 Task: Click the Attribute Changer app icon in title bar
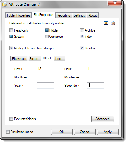[5, 4]
